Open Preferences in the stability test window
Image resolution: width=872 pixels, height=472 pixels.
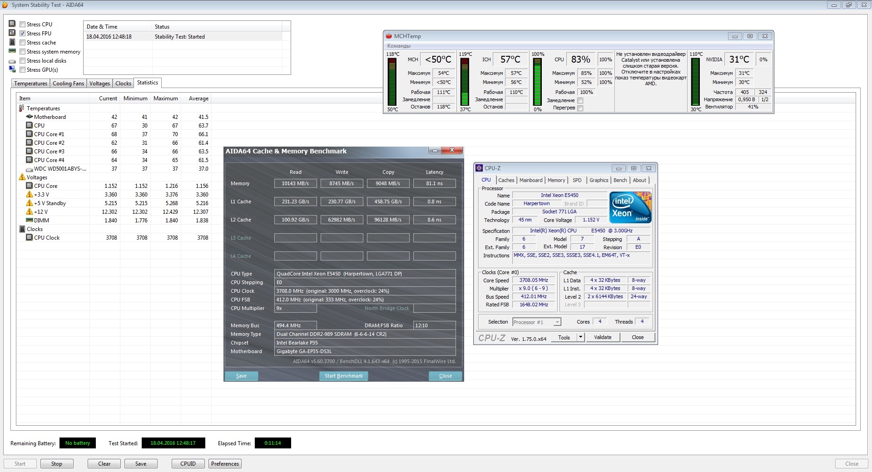click(x=225, y=464)
